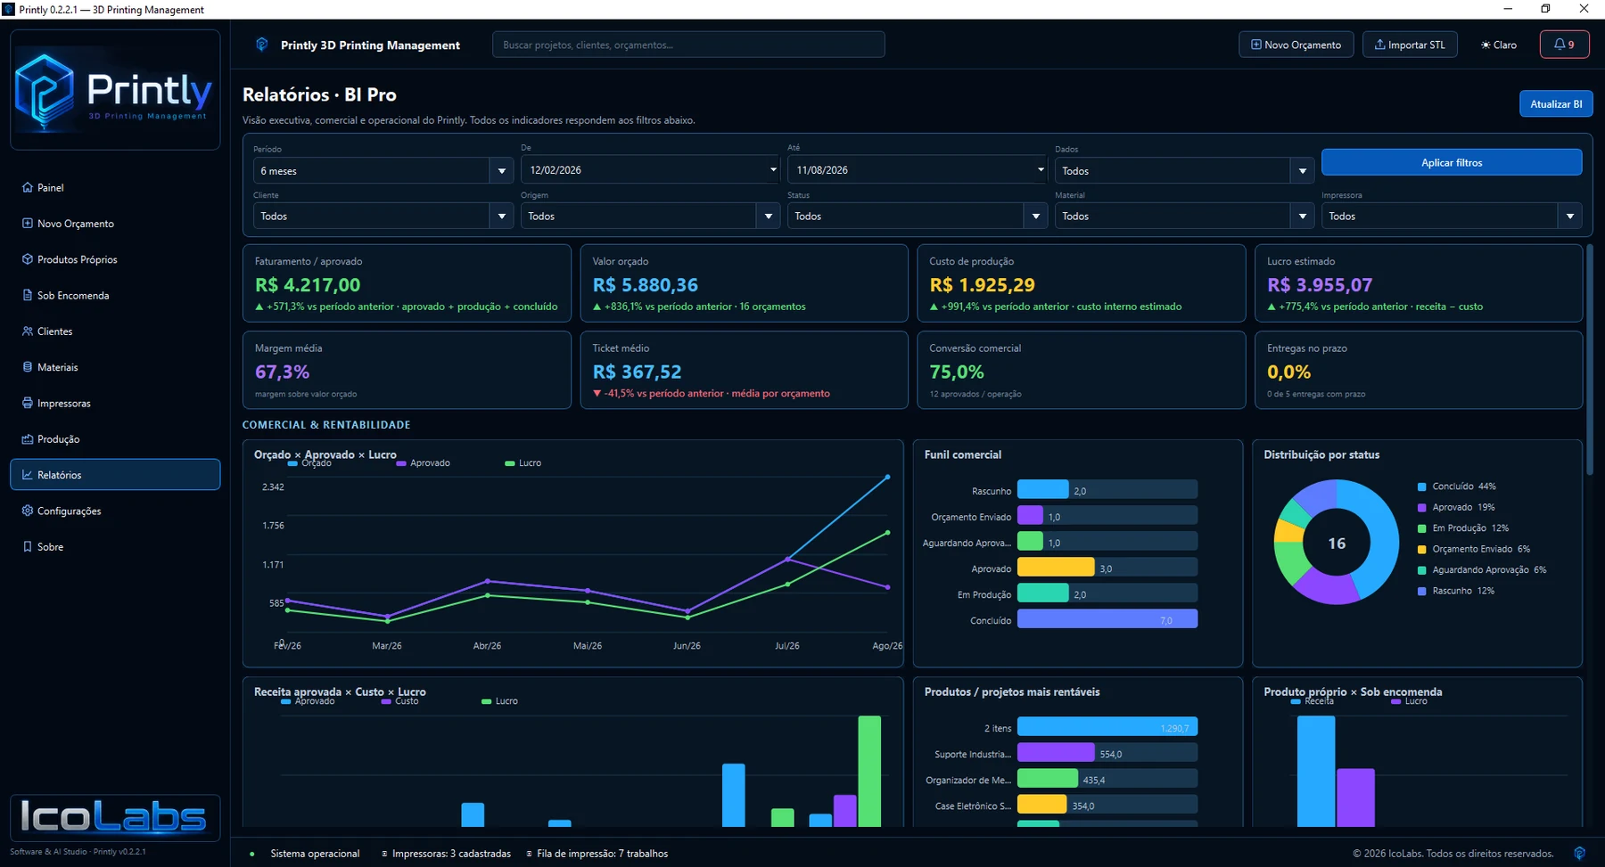Expand the Status filter dropdown
Image resolution: width=1605 pixels, height=867 pixels.
tap(918, 216)
